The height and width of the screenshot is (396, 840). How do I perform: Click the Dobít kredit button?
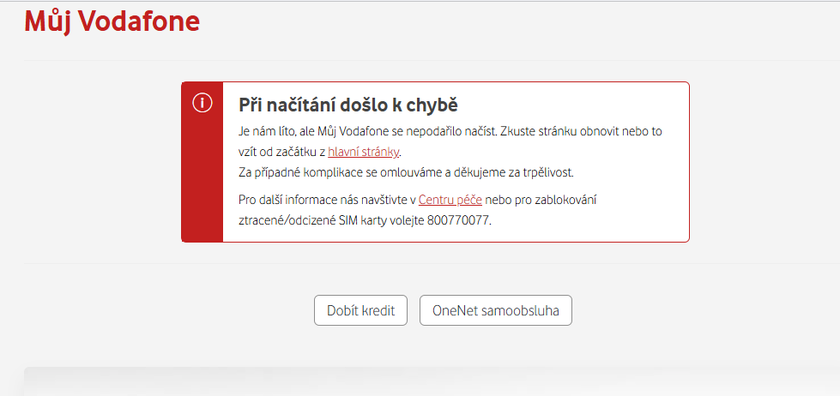pos(360,310)
